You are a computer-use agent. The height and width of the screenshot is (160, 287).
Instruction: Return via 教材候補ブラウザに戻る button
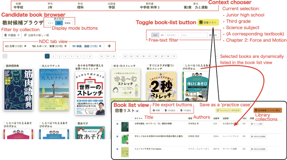tap(267, 111)
